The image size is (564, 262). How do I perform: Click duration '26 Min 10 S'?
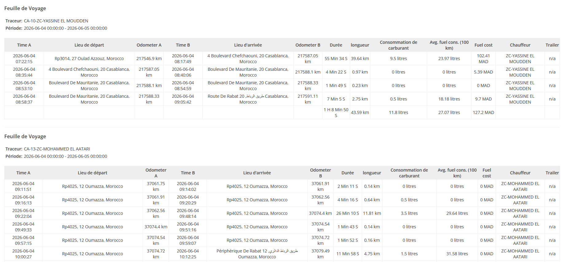coord(348,213)
